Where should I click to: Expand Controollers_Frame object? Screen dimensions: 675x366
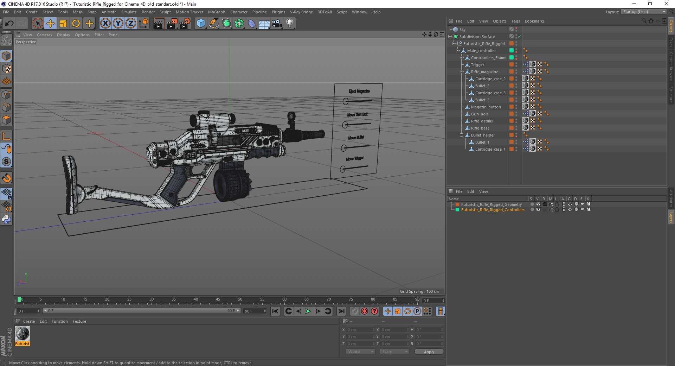[462, 58]
